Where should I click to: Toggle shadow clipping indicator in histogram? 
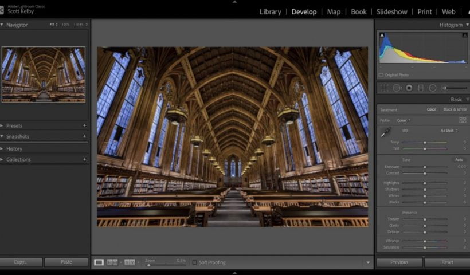click(x=383, y=36)
